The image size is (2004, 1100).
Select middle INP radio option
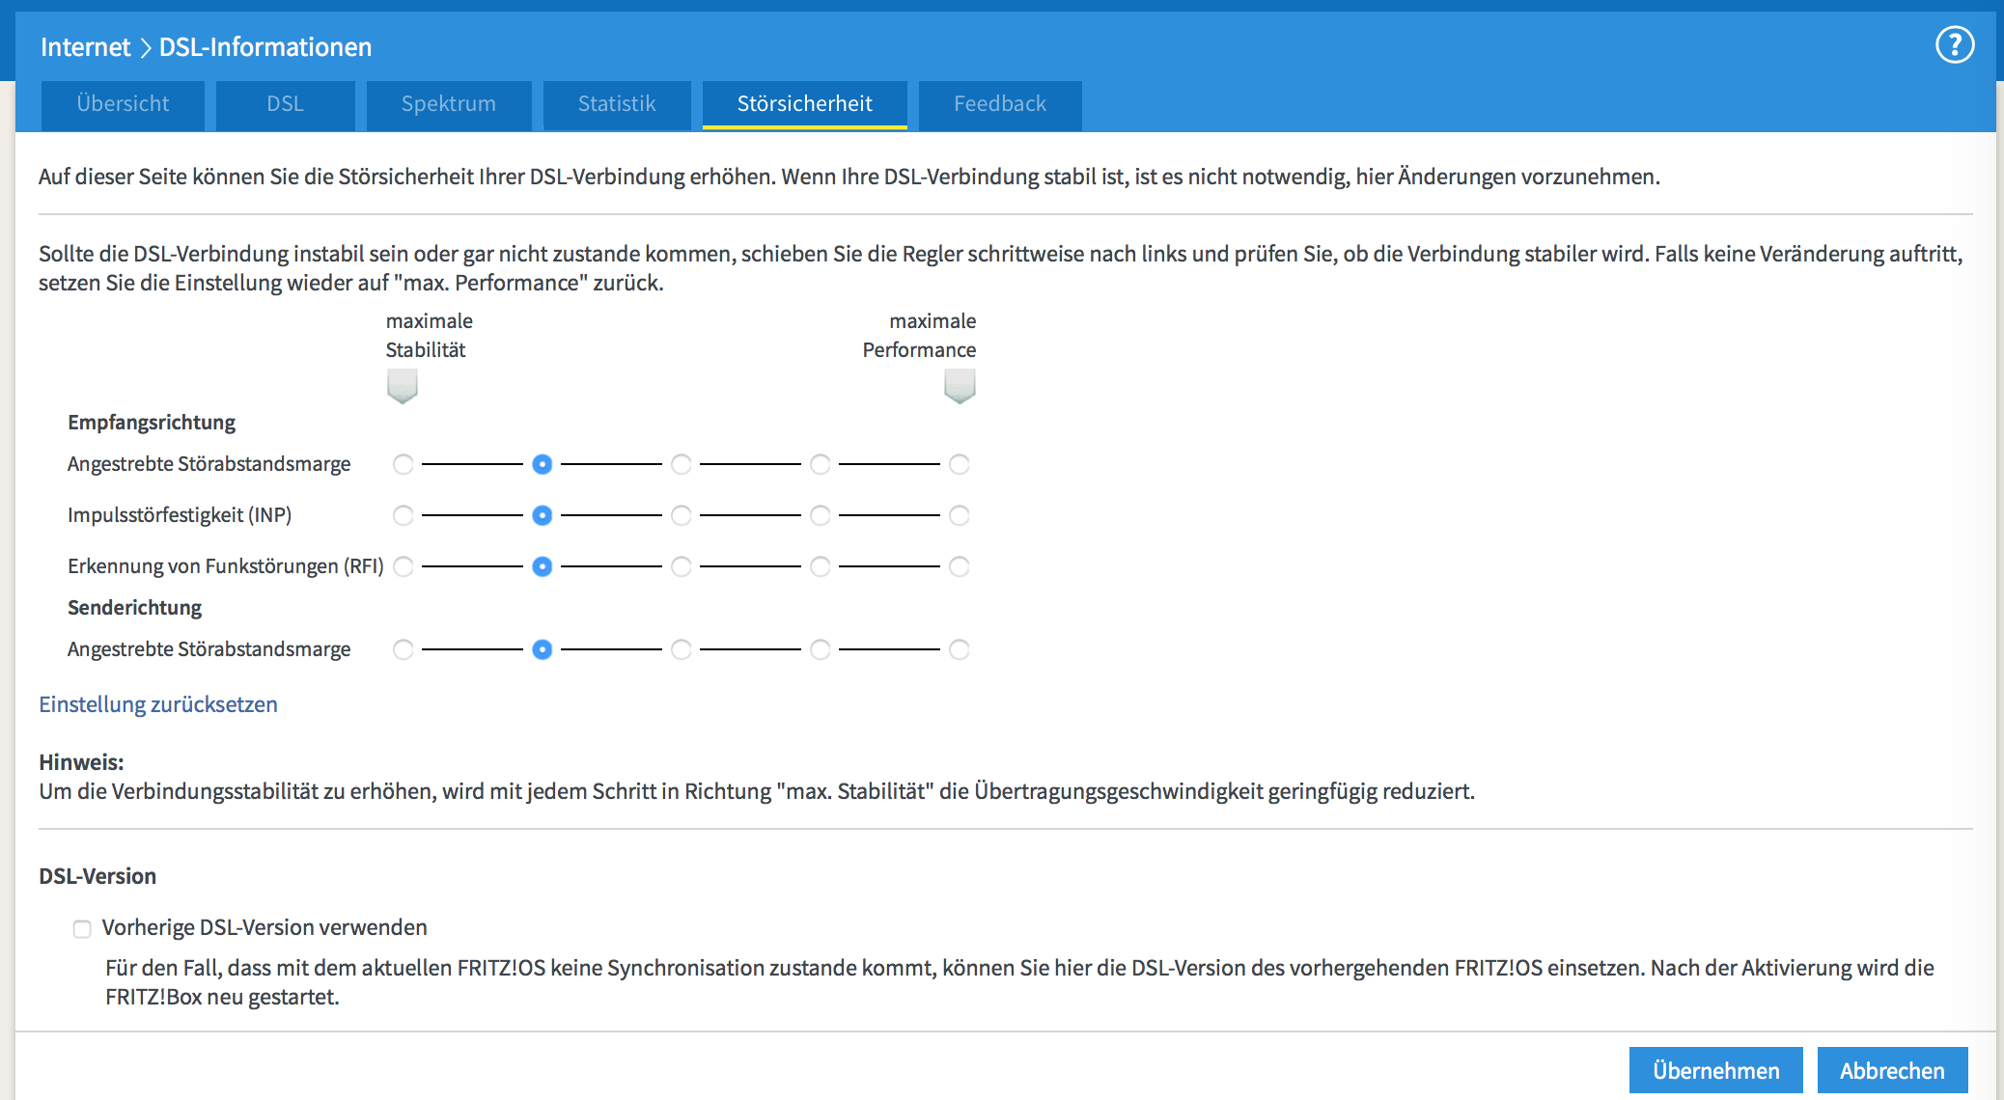[x=682, y=516]
